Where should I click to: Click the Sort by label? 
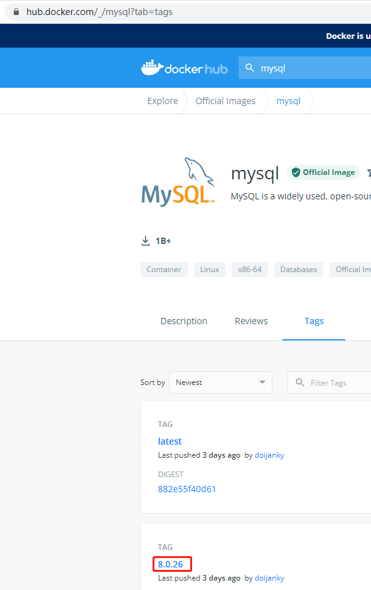click(x=153, y=382)
